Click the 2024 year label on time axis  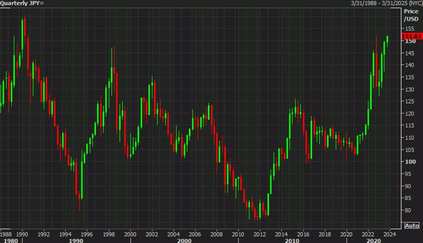[389, 233]
